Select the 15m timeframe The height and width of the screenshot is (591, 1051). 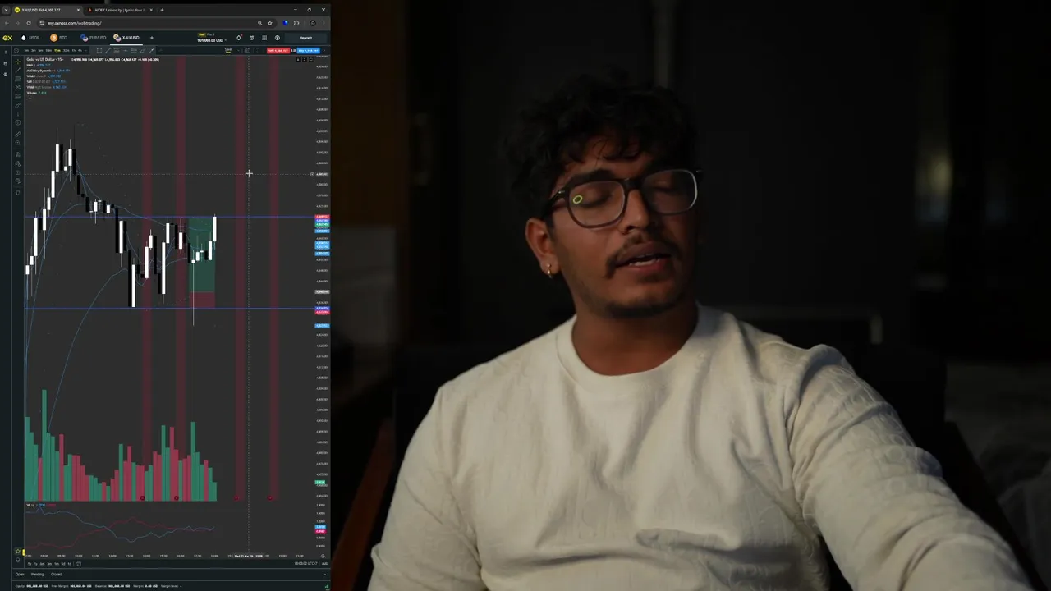(57, 51)
